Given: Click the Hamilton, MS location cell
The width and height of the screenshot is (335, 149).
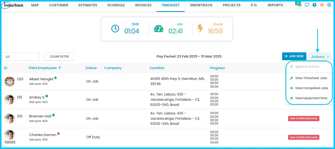Looking at the screenshot, I should click(x=177, y=81).
